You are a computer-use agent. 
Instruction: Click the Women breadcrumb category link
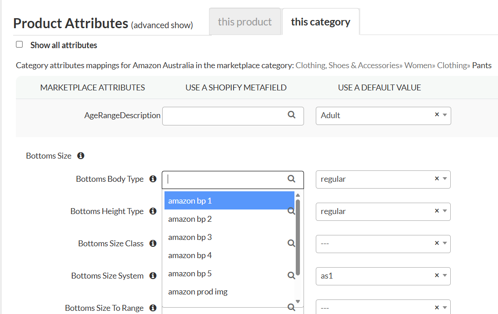tap(419, 65)
